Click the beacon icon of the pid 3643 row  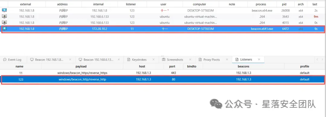point(4,17)
